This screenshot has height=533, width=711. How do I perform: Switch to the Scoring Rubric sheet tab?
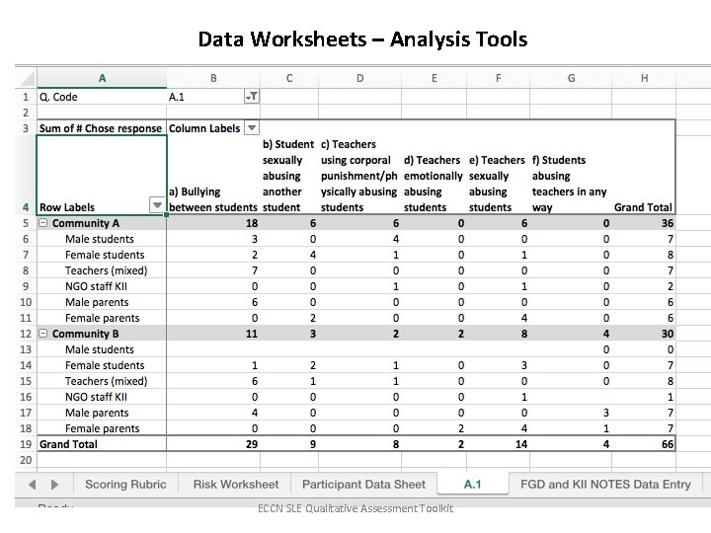[125, 485]
